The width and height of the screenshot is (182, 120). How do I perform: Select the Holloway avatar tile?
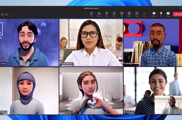pyautogui.click(x=29, y=91)
